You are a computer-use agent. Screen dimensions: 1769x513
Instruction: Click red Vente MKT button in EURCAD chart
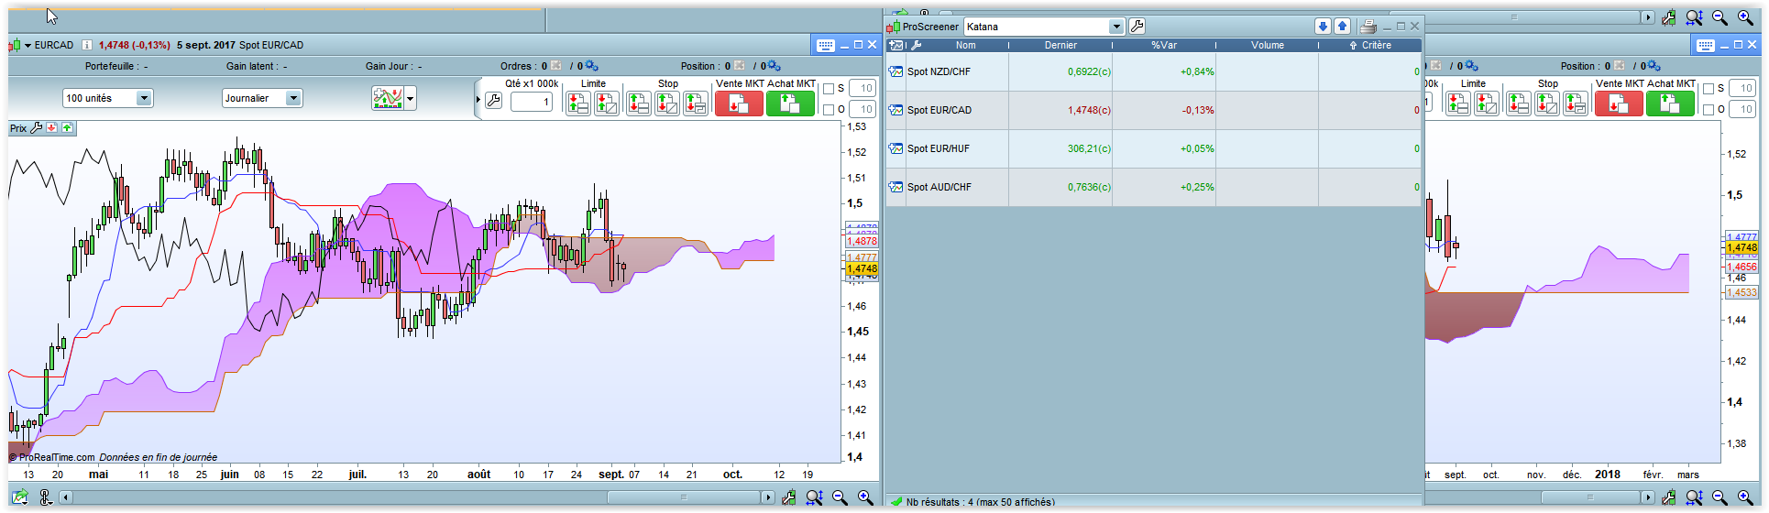coord(738,104)
